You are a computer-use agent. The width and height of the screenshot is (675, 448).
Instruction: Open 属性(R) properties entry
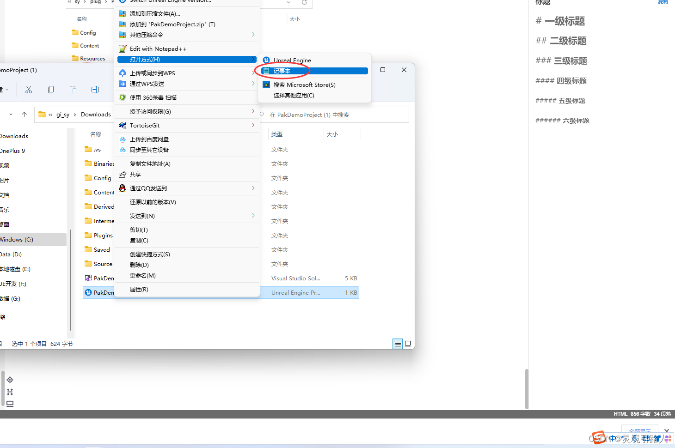(x=187, y=289)
